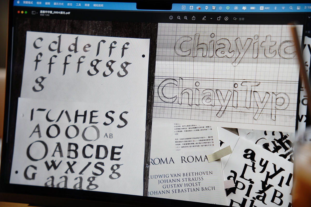Click the JOHANN STRAUSS line

coord(181,179)
